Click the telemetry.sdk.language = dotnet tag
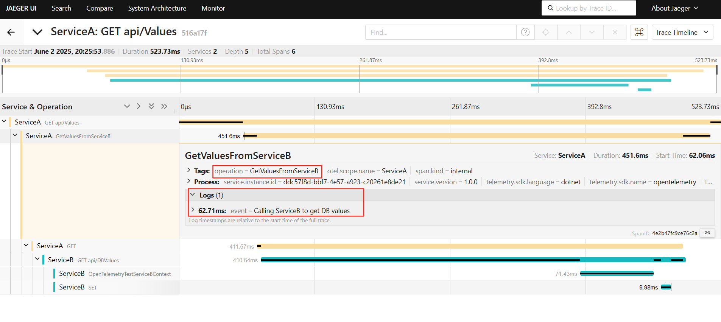Screen dimensions: 721x322 click(533, 182)
